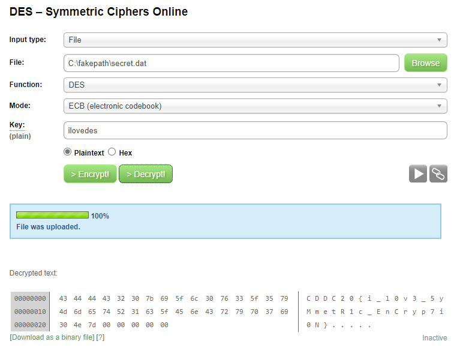The width and height of the screenshot is (457, 347).
Task: Click the green upload progress bar
Action: click(x=52, y=215)
